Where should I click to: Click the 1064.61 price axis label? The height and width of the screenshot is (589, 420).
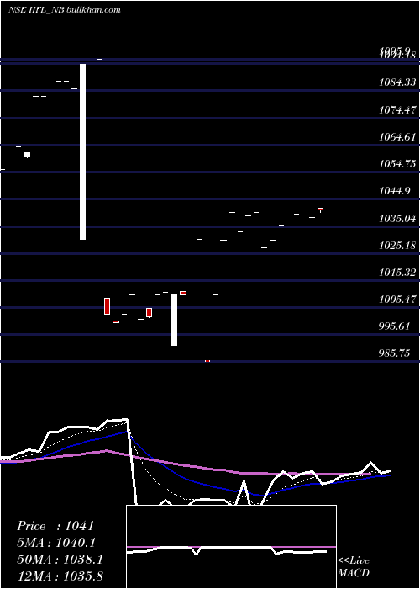(x=397, y=136)
